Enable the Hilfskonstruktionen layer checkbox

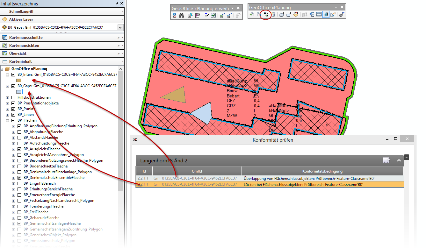tap(13, 97)
